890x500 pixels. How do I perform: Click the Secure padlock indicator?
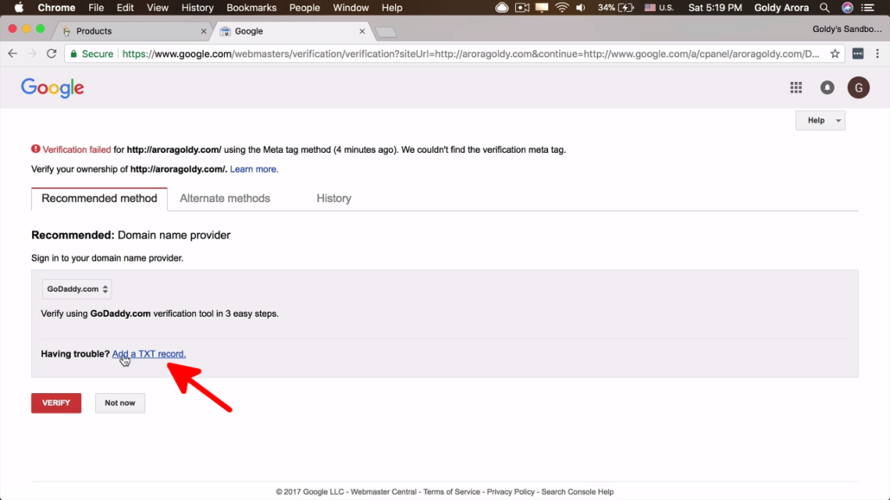pyautogui.click(x=92, y=54)
